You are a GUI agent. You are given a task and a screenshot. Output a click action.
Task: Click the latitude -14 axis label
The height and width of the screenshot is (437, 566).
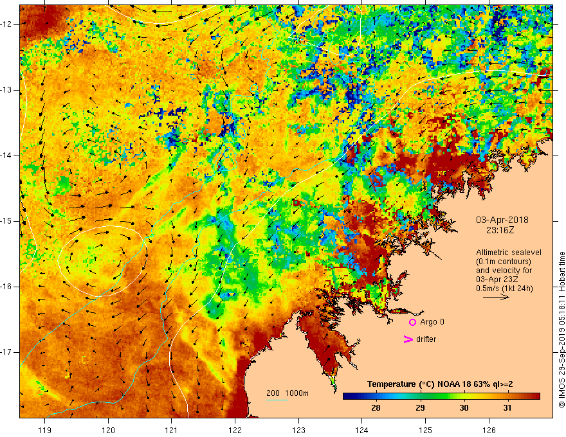point(6,156)
